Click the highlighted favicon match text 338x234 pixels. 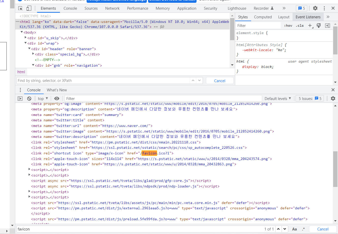pos(149,153)
